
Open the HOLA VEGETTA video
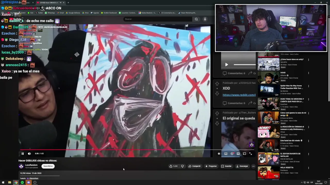(287, 168)
